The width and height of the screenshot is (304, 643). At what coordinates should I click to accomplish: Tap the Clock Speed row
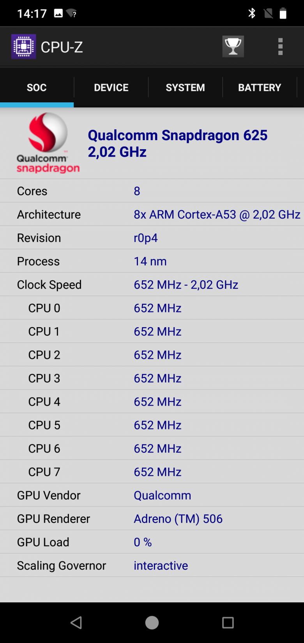[152, 285]
